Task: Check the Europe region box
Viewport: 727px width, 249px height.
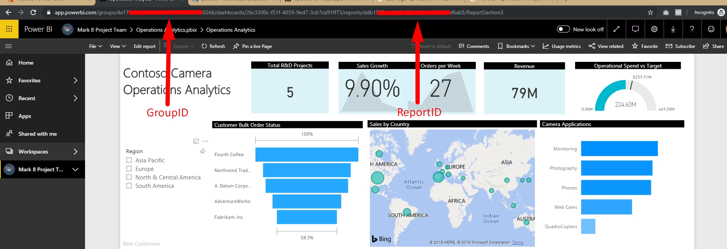Action: [129, 169]
